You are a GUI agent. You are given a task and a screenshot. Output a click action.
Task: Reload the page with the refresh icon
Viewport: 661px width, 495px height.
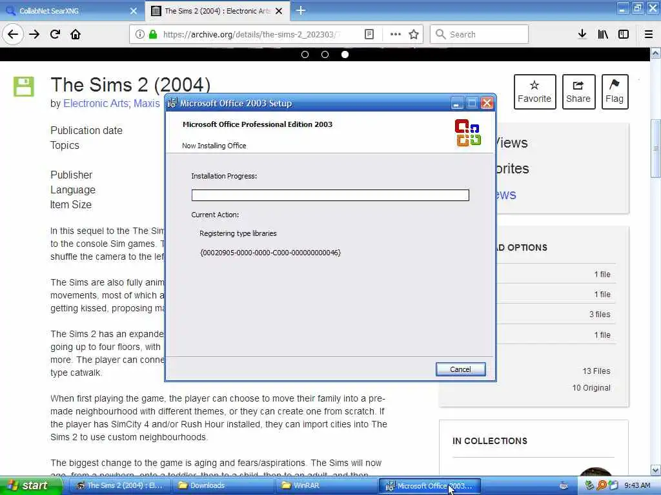[56, 34]
